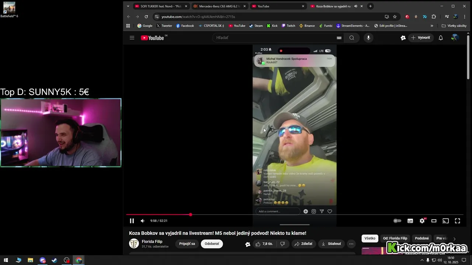Open the Kick bookmark
This screenshot has height=265, width=472.
tap(272, 26)
